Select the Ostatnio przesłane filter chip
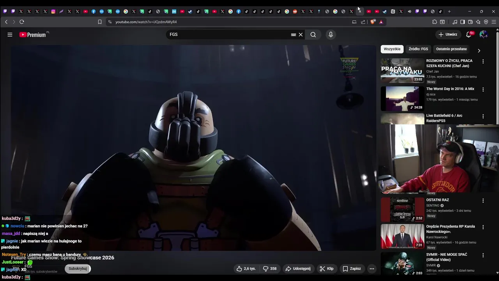This screenshot has width=499, height=281. pos(451,49)
